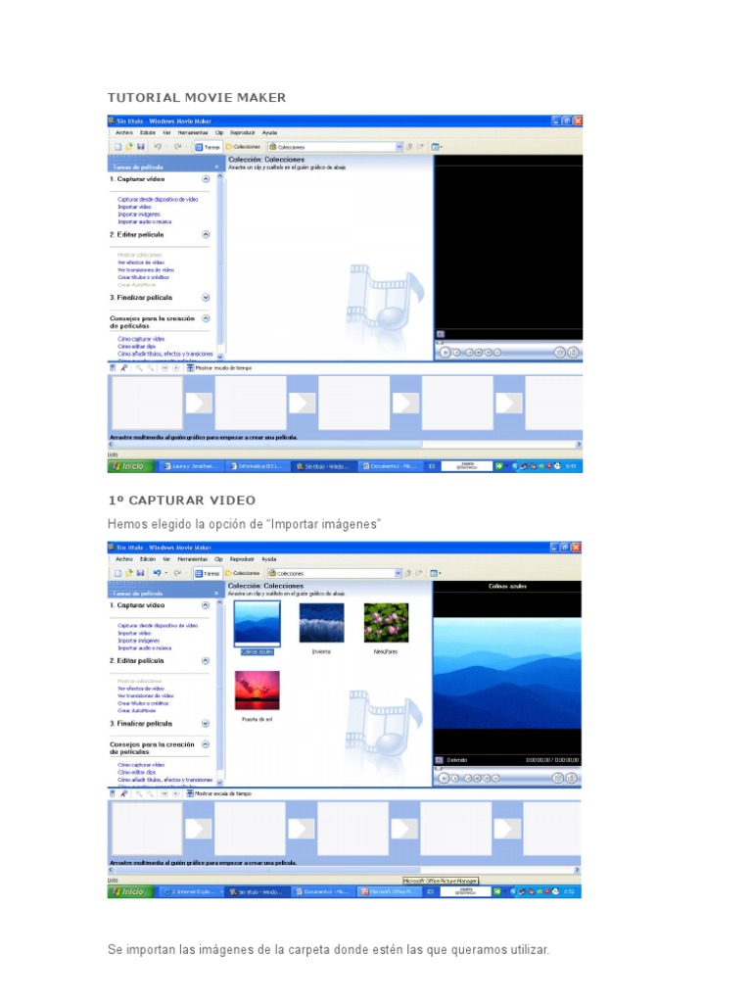Click the Open Project icon in the upper screenshot
The height and width of the screenshot is (1003, 752).
[128, 147]
